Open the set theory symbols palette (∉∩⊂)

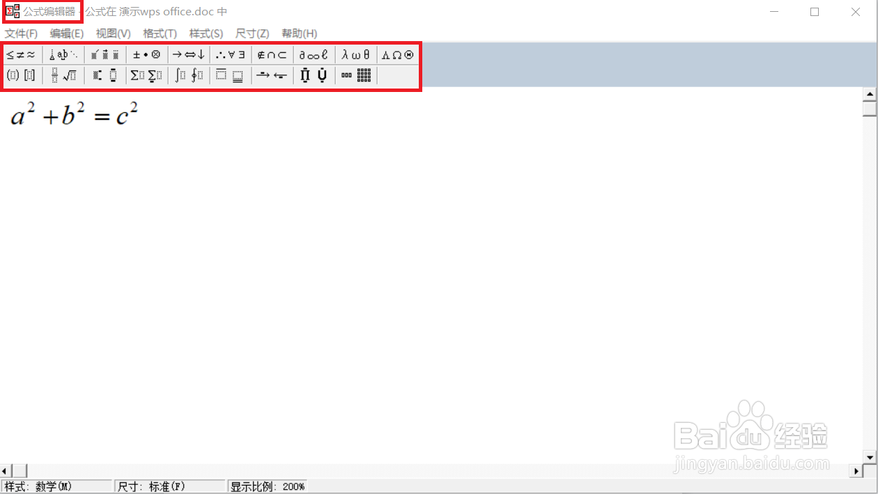[272, 55]
